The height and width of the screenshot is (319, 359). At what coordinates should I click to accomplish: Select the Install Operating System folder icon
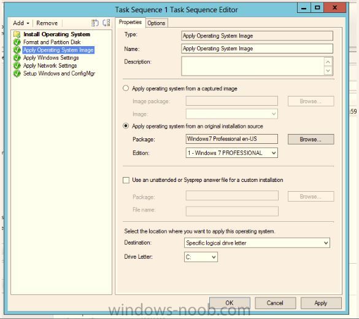coord(17,34)
